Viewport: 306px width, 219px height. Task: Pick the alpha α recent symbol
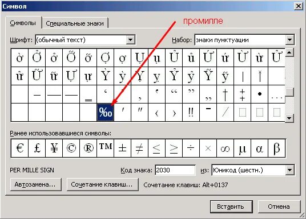pos(259,148)
